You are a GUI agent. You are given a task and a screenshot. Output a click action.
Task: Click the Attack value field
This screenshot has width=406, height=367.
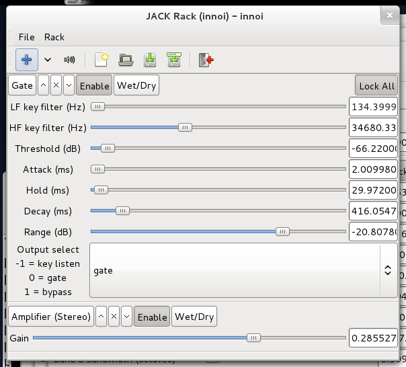373,169
